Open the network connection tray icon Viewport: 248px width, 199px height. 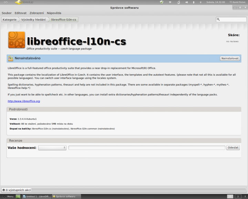pyautogui.click(x=200, y=2)
